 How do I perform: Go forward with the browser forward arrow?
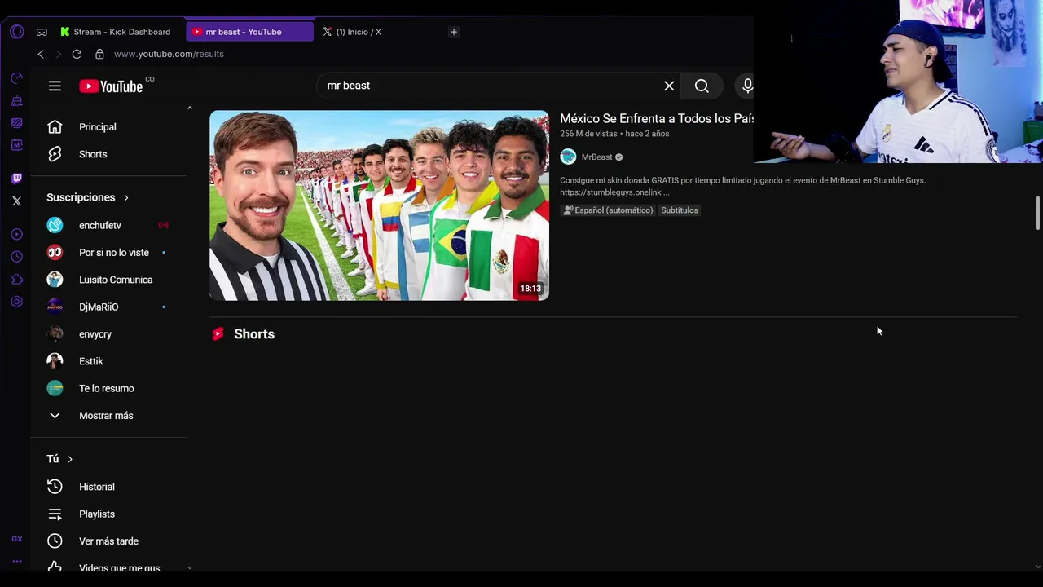tap(58, 54)
